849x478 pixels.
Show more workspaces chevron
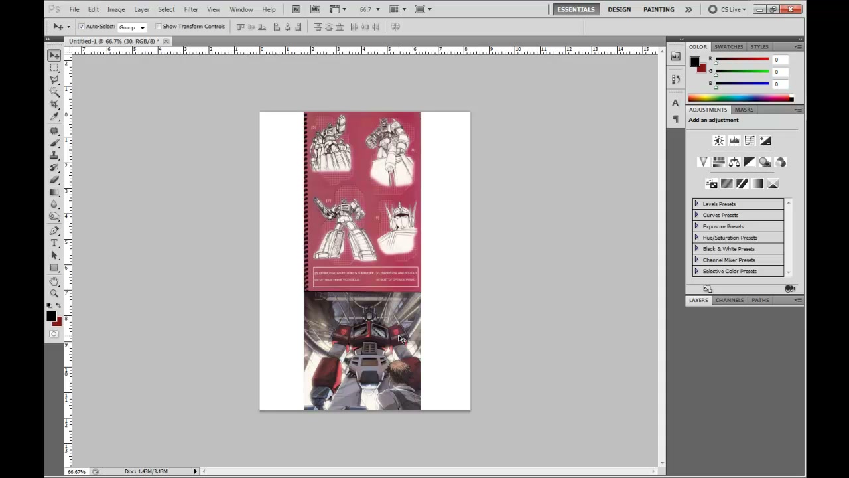click(x=688, y=9)
